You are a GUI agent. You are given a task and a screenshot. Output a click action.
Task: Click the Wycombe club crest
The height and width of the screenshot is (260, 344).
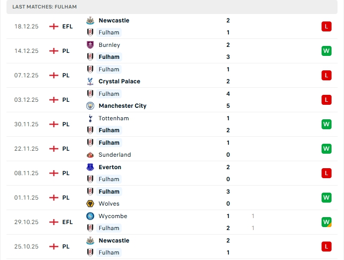[x=90, y=216]
